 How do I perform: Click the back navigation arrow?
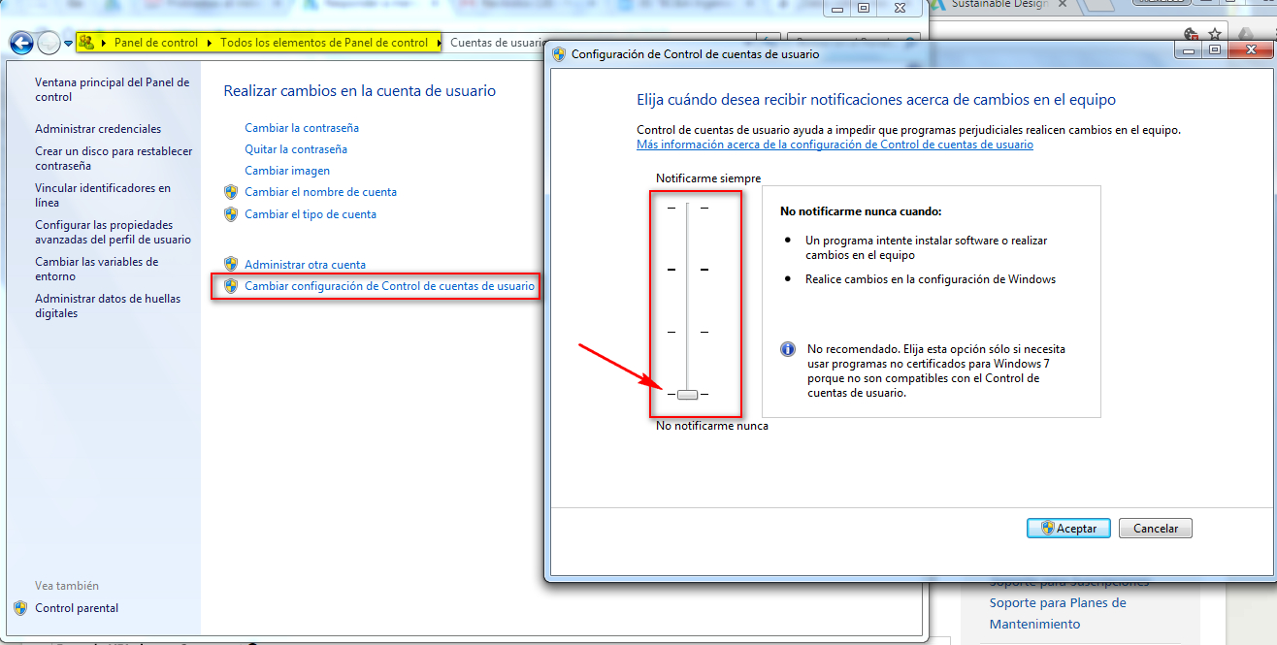20,43
